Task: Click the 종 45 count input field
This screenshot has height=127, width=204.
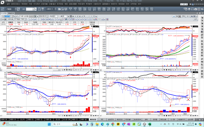Action: pyautogui.click(x=65, y=16)
